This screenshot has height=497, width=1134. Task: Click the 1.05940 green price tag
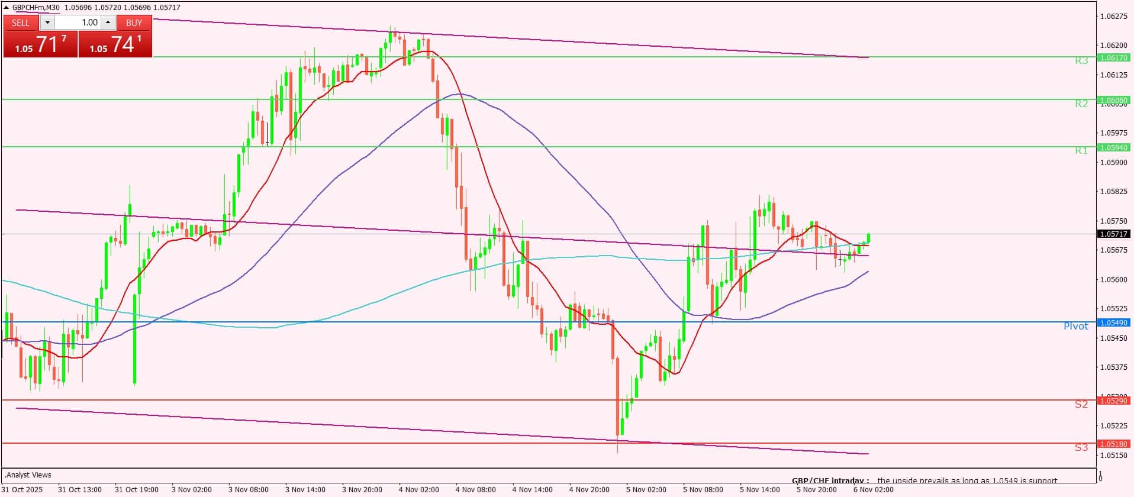pos(1113,147)
